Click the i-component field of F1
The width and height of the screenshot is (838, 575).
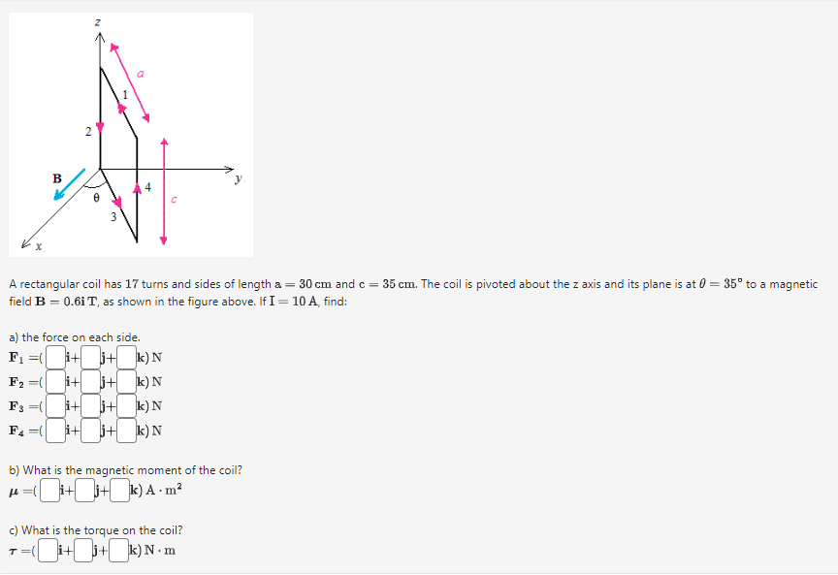(55, 356)
